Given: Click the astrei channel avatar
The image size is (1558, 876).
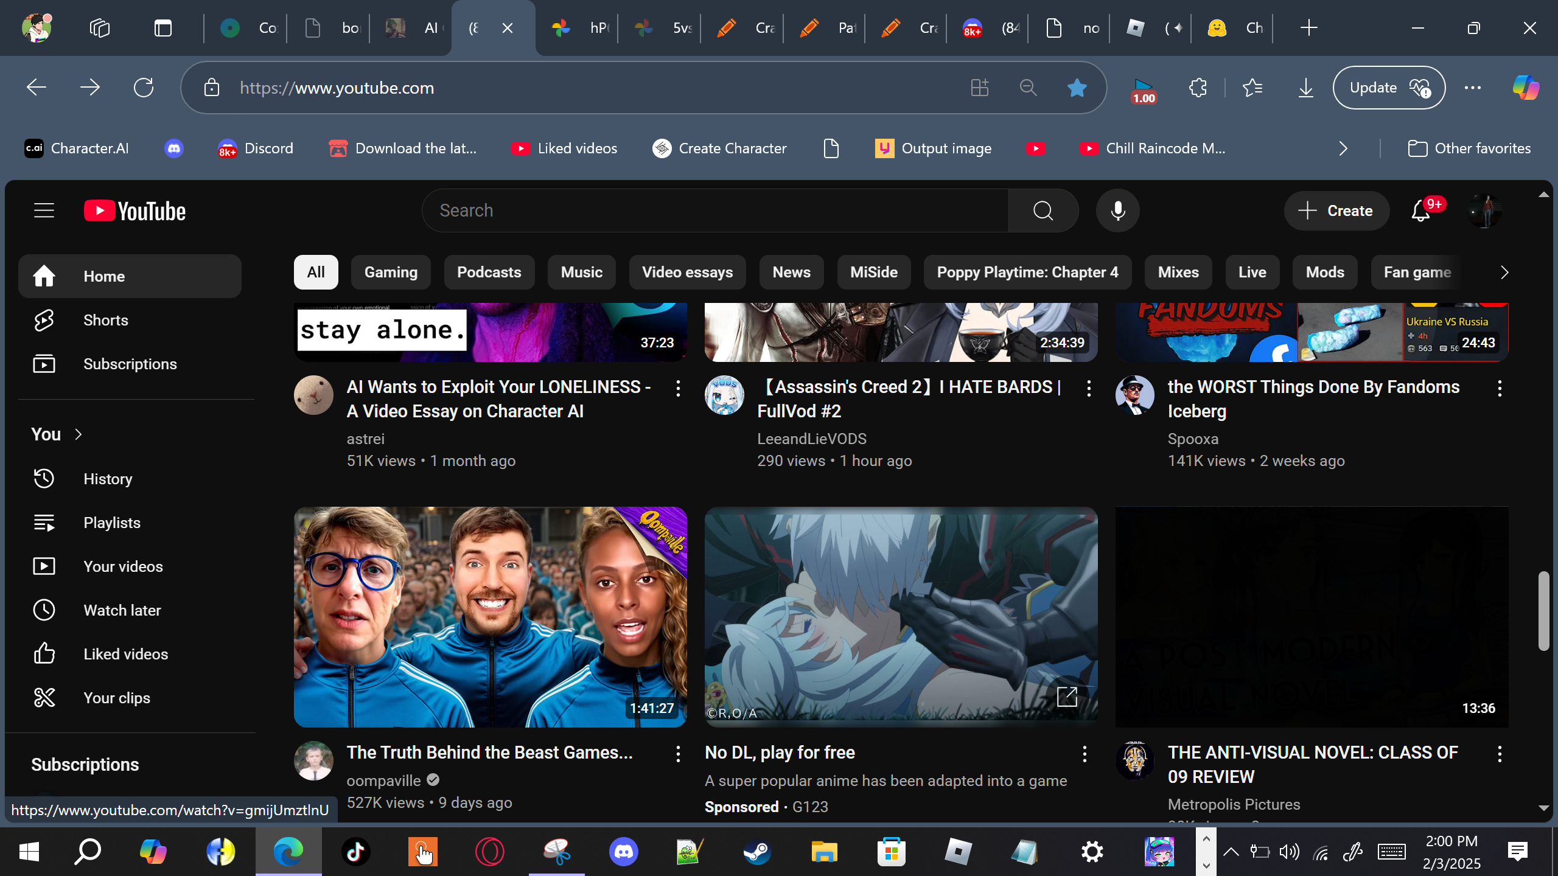Looking at the screenshot, I should click(313, 395).
